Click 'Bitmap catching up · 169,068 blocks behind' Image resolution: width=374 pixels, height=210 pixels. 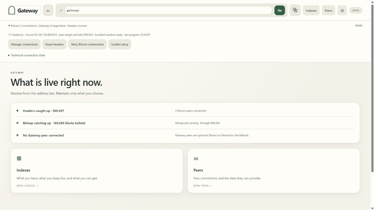(x=54, y=123)
